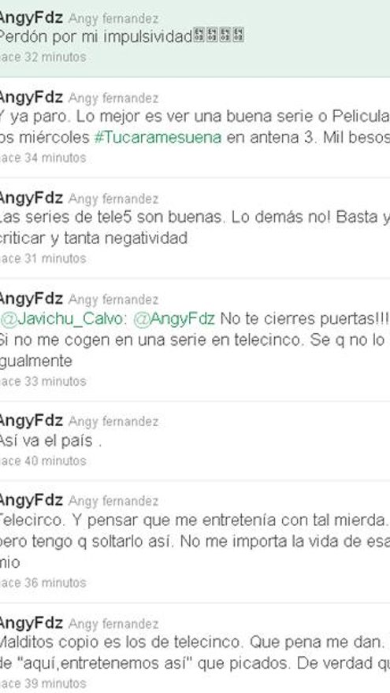
Task: Select AngyFdz username on impulsividad tweet
Action: (x=32, y=17)
